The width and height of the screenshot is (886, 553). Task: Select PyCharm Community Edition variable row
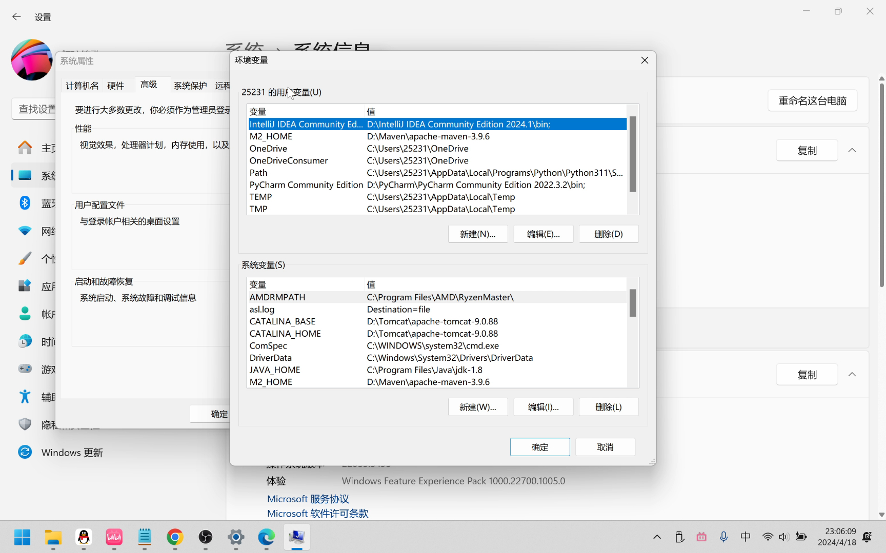(437, 185)
